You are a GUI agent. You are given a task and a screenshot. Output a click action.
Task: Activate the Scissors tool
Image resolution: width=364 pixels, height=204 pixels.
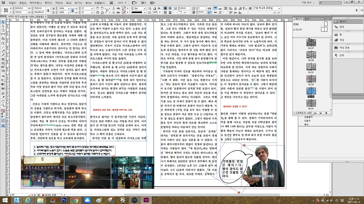(x=3, y=76)
